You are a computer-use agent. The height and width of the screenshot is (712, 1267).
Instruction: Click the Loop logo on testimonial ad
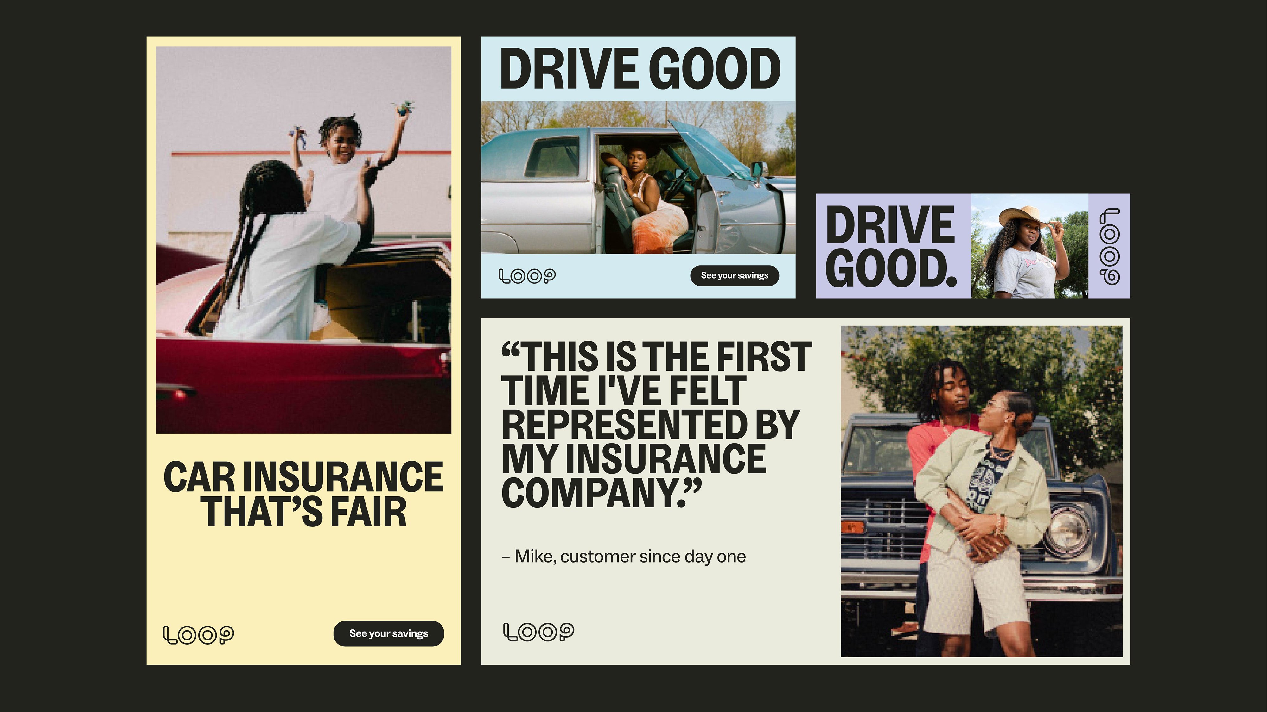[538, 632]
